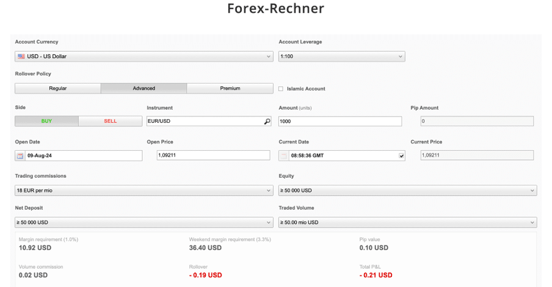Click the Instrument search magnifier icon
The width and height of the screenshot is (552, 287).
[267, 122]
